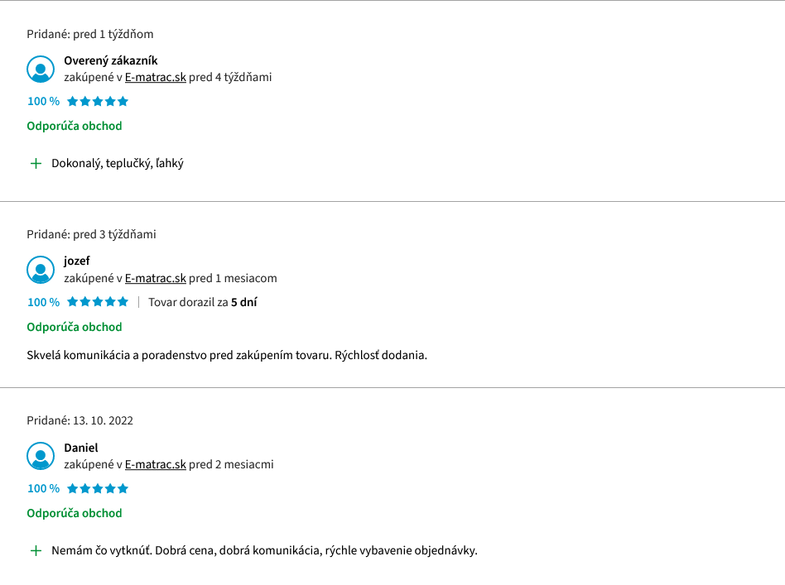Click Odporúča obchod under jozef's rating
The height and width of the screenshot is (585, 785).
click(x=75, y=328)
